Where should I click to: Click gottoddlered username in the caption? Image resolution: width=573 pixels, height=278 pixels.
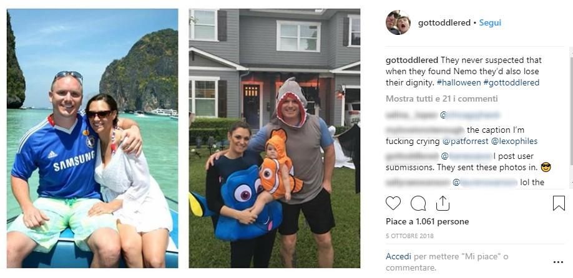pos(412,60)
